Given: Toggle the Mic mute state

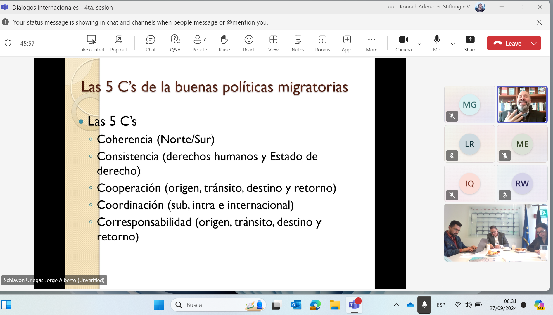Looking at the screenshot, I should pyautogui.click(x=437, y=43).
